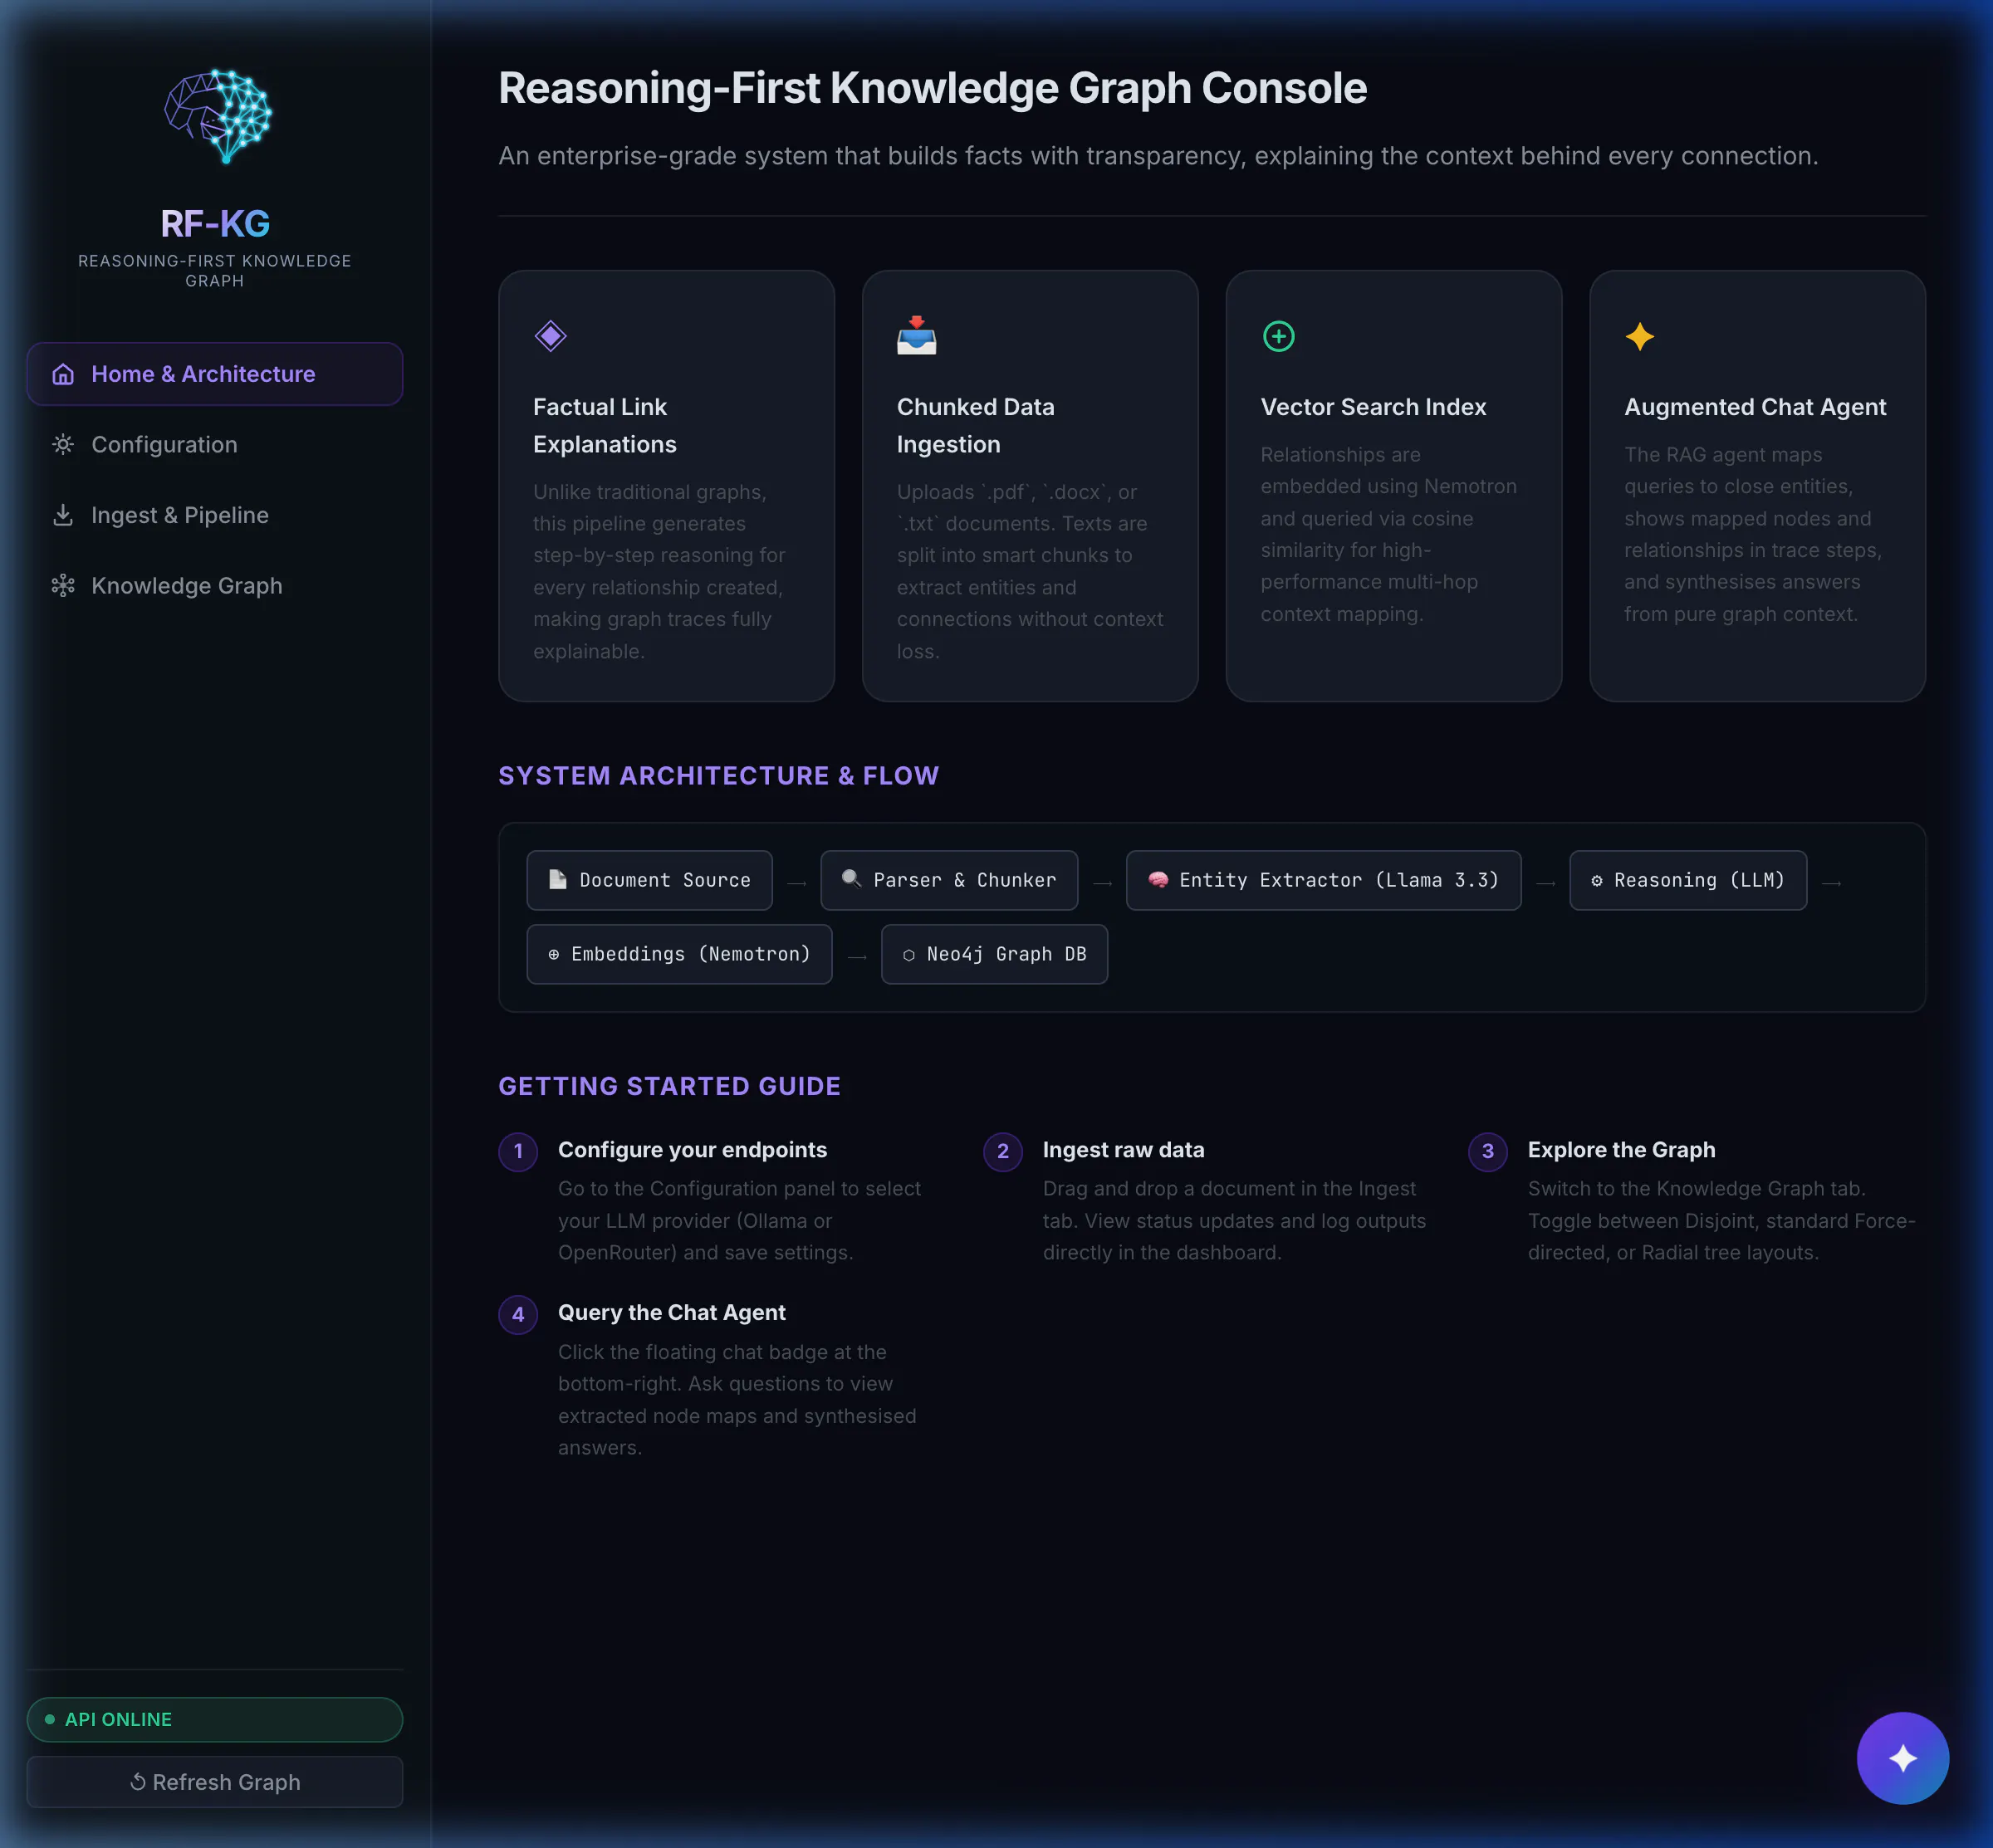Click the arrow after Embeddings (Nemotron)
The height and width of the screenshot is (1848, 1993).
(858, 957)
